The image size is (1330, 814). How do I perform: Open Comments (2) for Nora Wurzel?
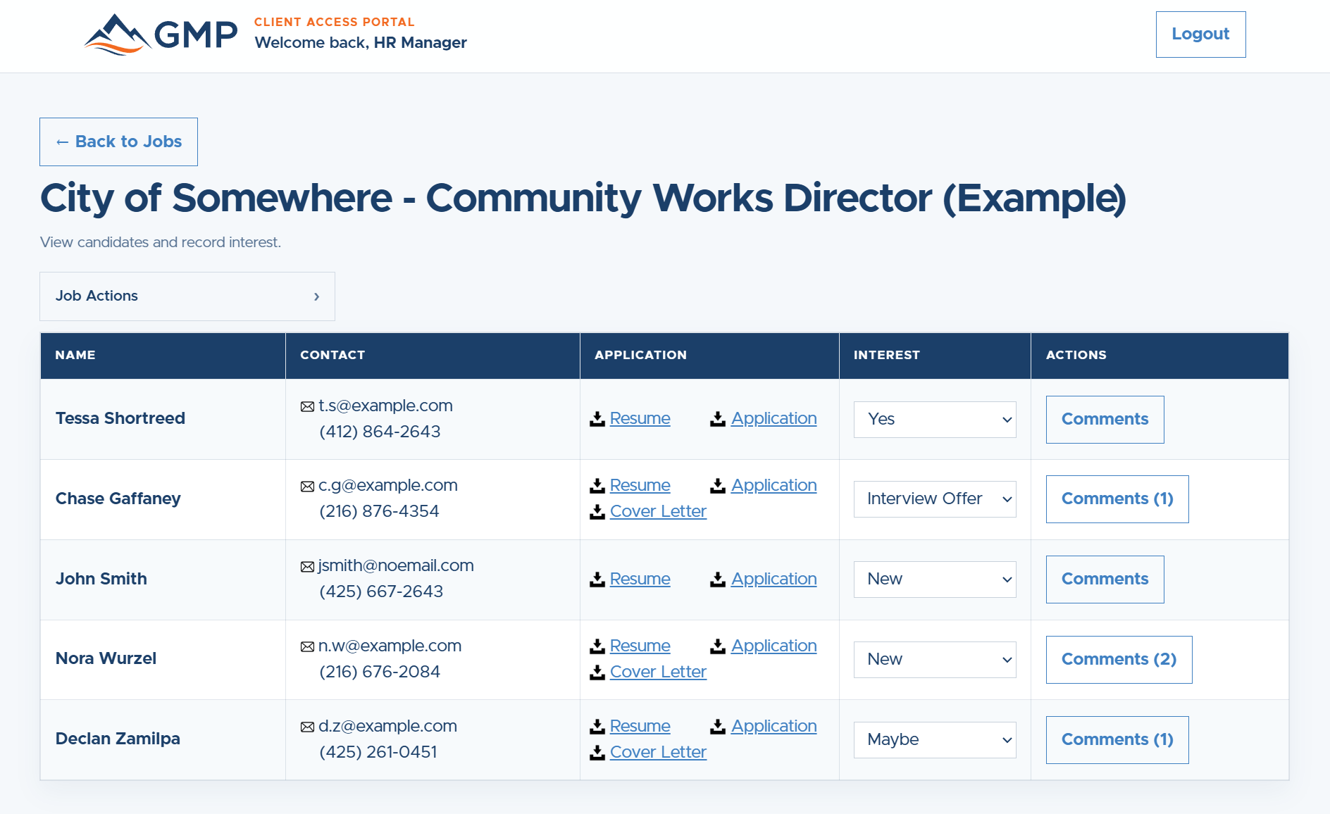1119,660
